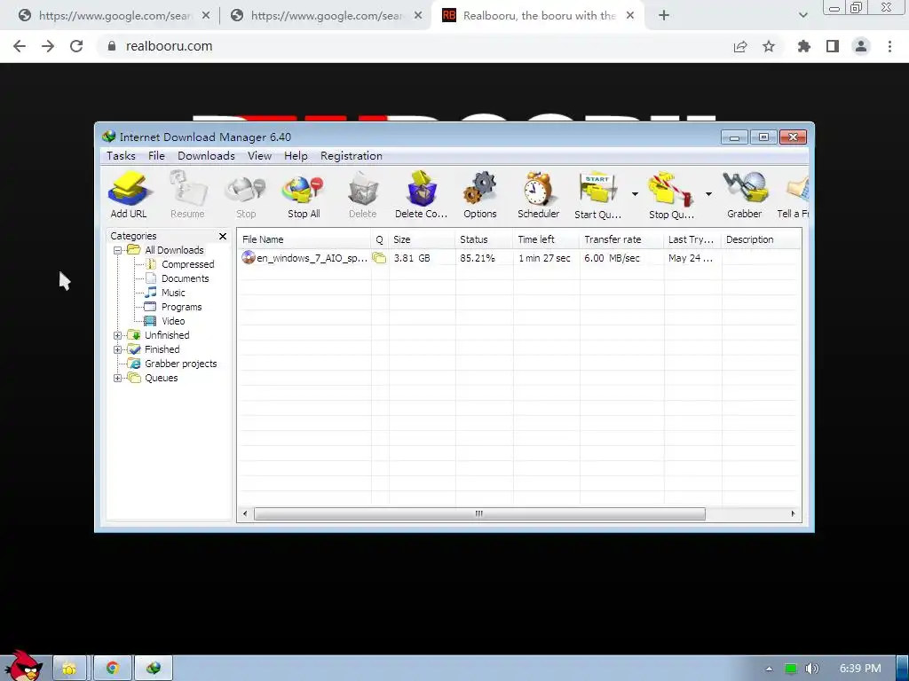Open the Registration menu
Image resolution: width=909 pixels, height=681 pixels.
click(352, 156)
